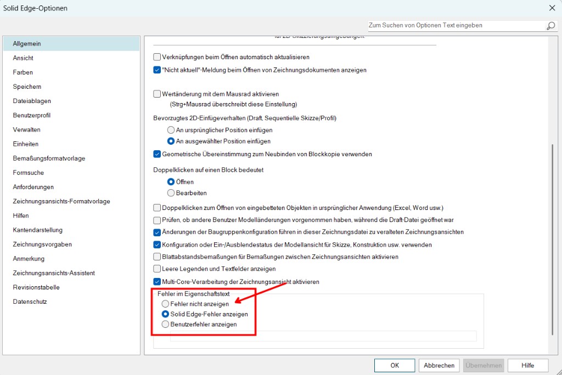Screen dimensions: 562x375
Task: Open help with the Hilfe button
Action: tap(528, 365)
